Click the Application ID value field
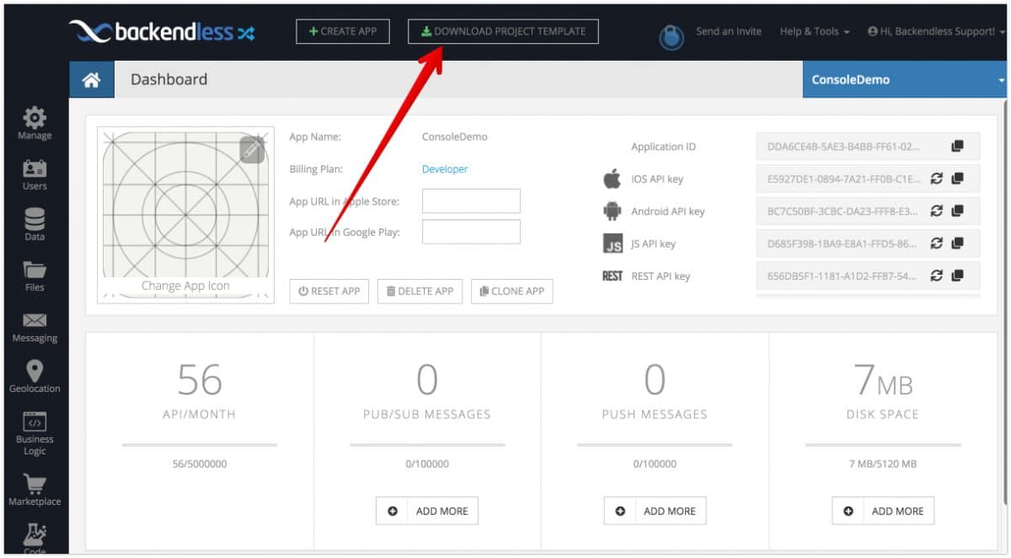Viewport: 1011px width, 558px height. pyautogui.click(x=868, y=146)
